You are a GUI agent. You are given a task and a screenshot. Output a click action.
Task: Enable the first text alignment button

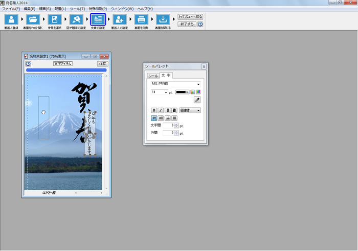pos(154,118)
